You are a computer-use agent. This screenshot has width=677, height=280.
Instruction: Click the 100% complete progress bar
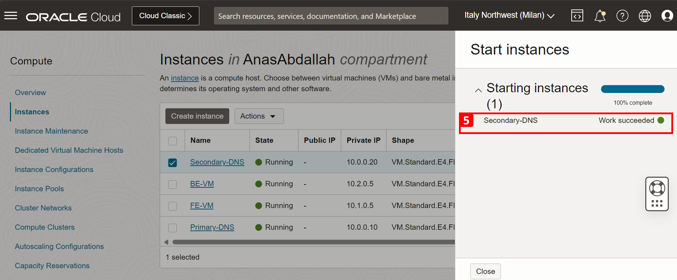click(x=633, y=89)
